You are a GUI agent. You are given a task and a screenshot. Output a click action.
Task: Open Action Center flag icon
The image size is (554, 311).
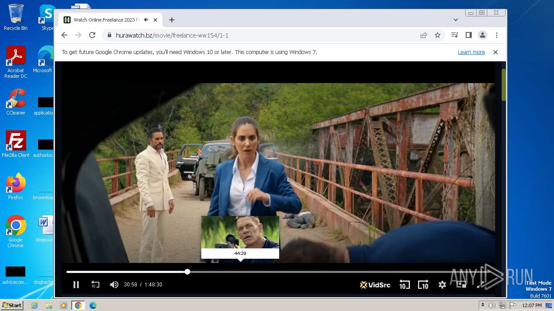click(x=512, y=305)
